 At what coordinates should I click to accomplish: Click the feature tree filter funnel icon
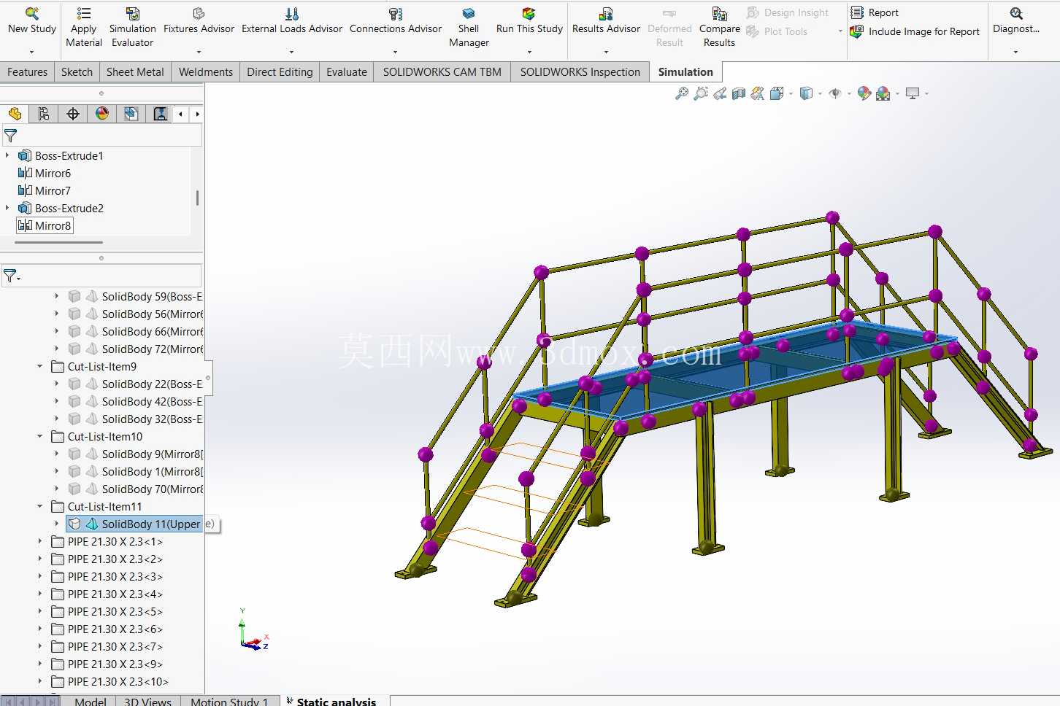point(10,136)
